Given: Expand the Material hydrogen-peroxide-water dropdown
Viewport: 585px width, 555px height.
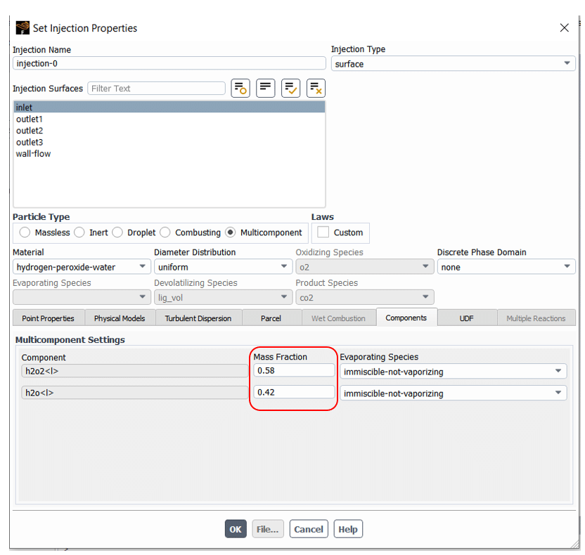Looking at the screenshot, I should 81,267.
